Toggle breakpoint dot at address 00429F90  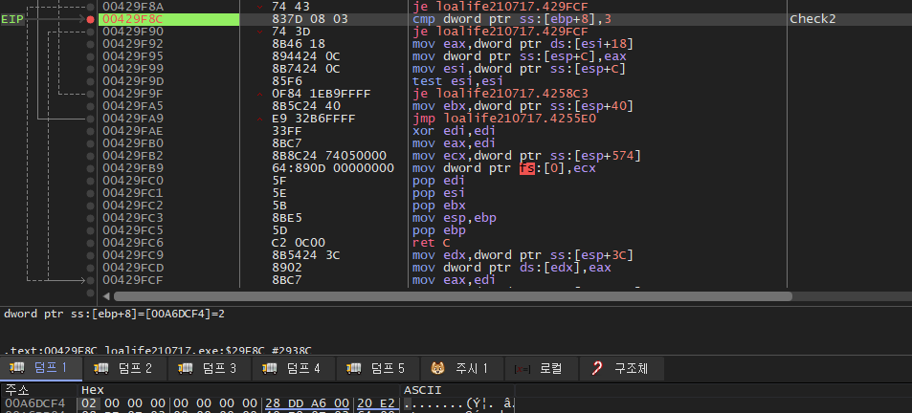click(x=90, y=32)
